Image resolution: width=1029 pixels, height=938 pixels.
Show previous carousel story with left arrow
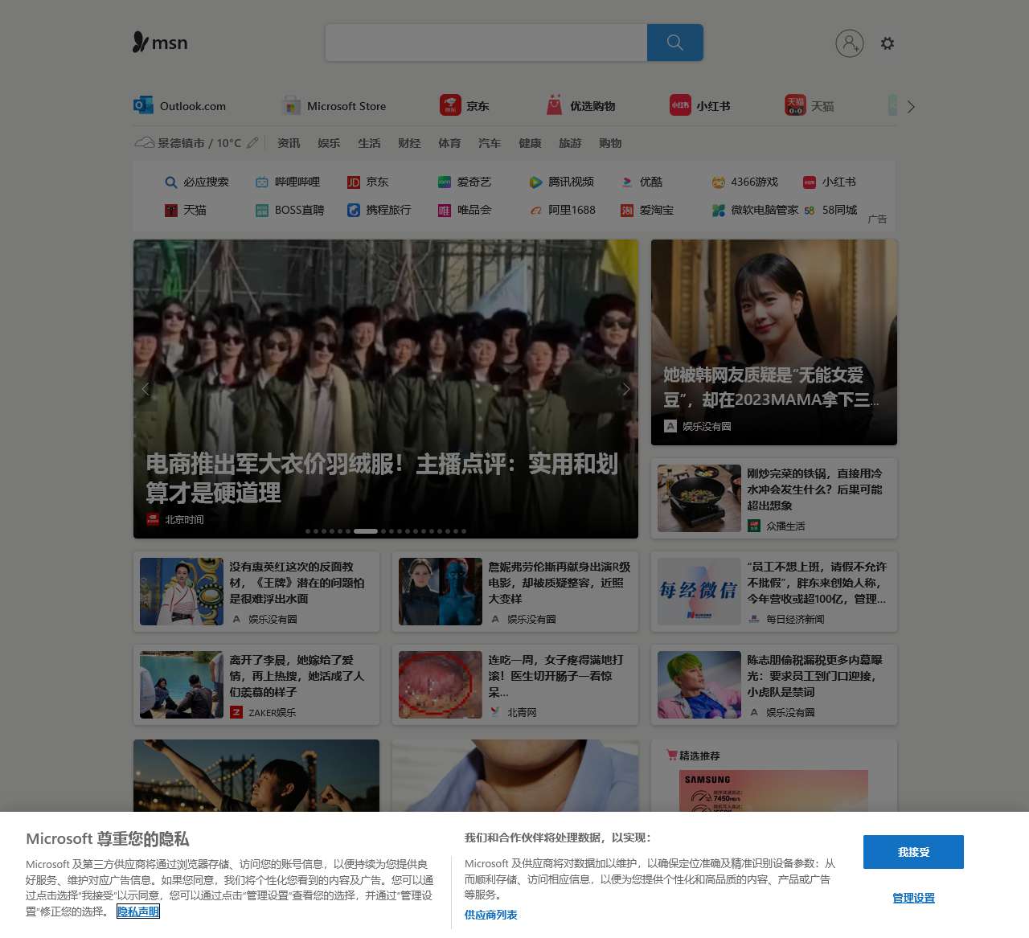[146, 389]
